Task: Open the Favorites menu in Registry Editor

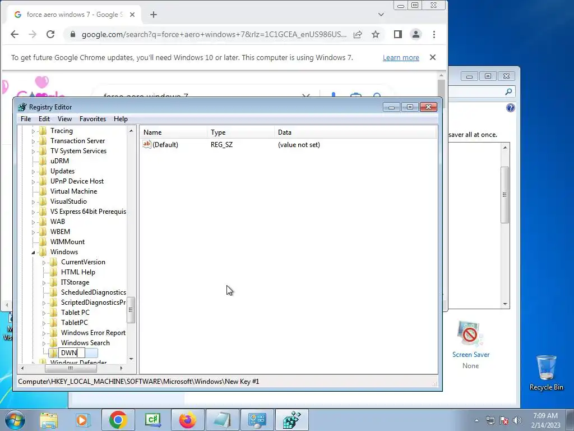Action: coord(92,119)
